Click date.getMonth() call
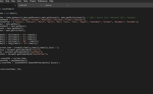 click(15, 28)
